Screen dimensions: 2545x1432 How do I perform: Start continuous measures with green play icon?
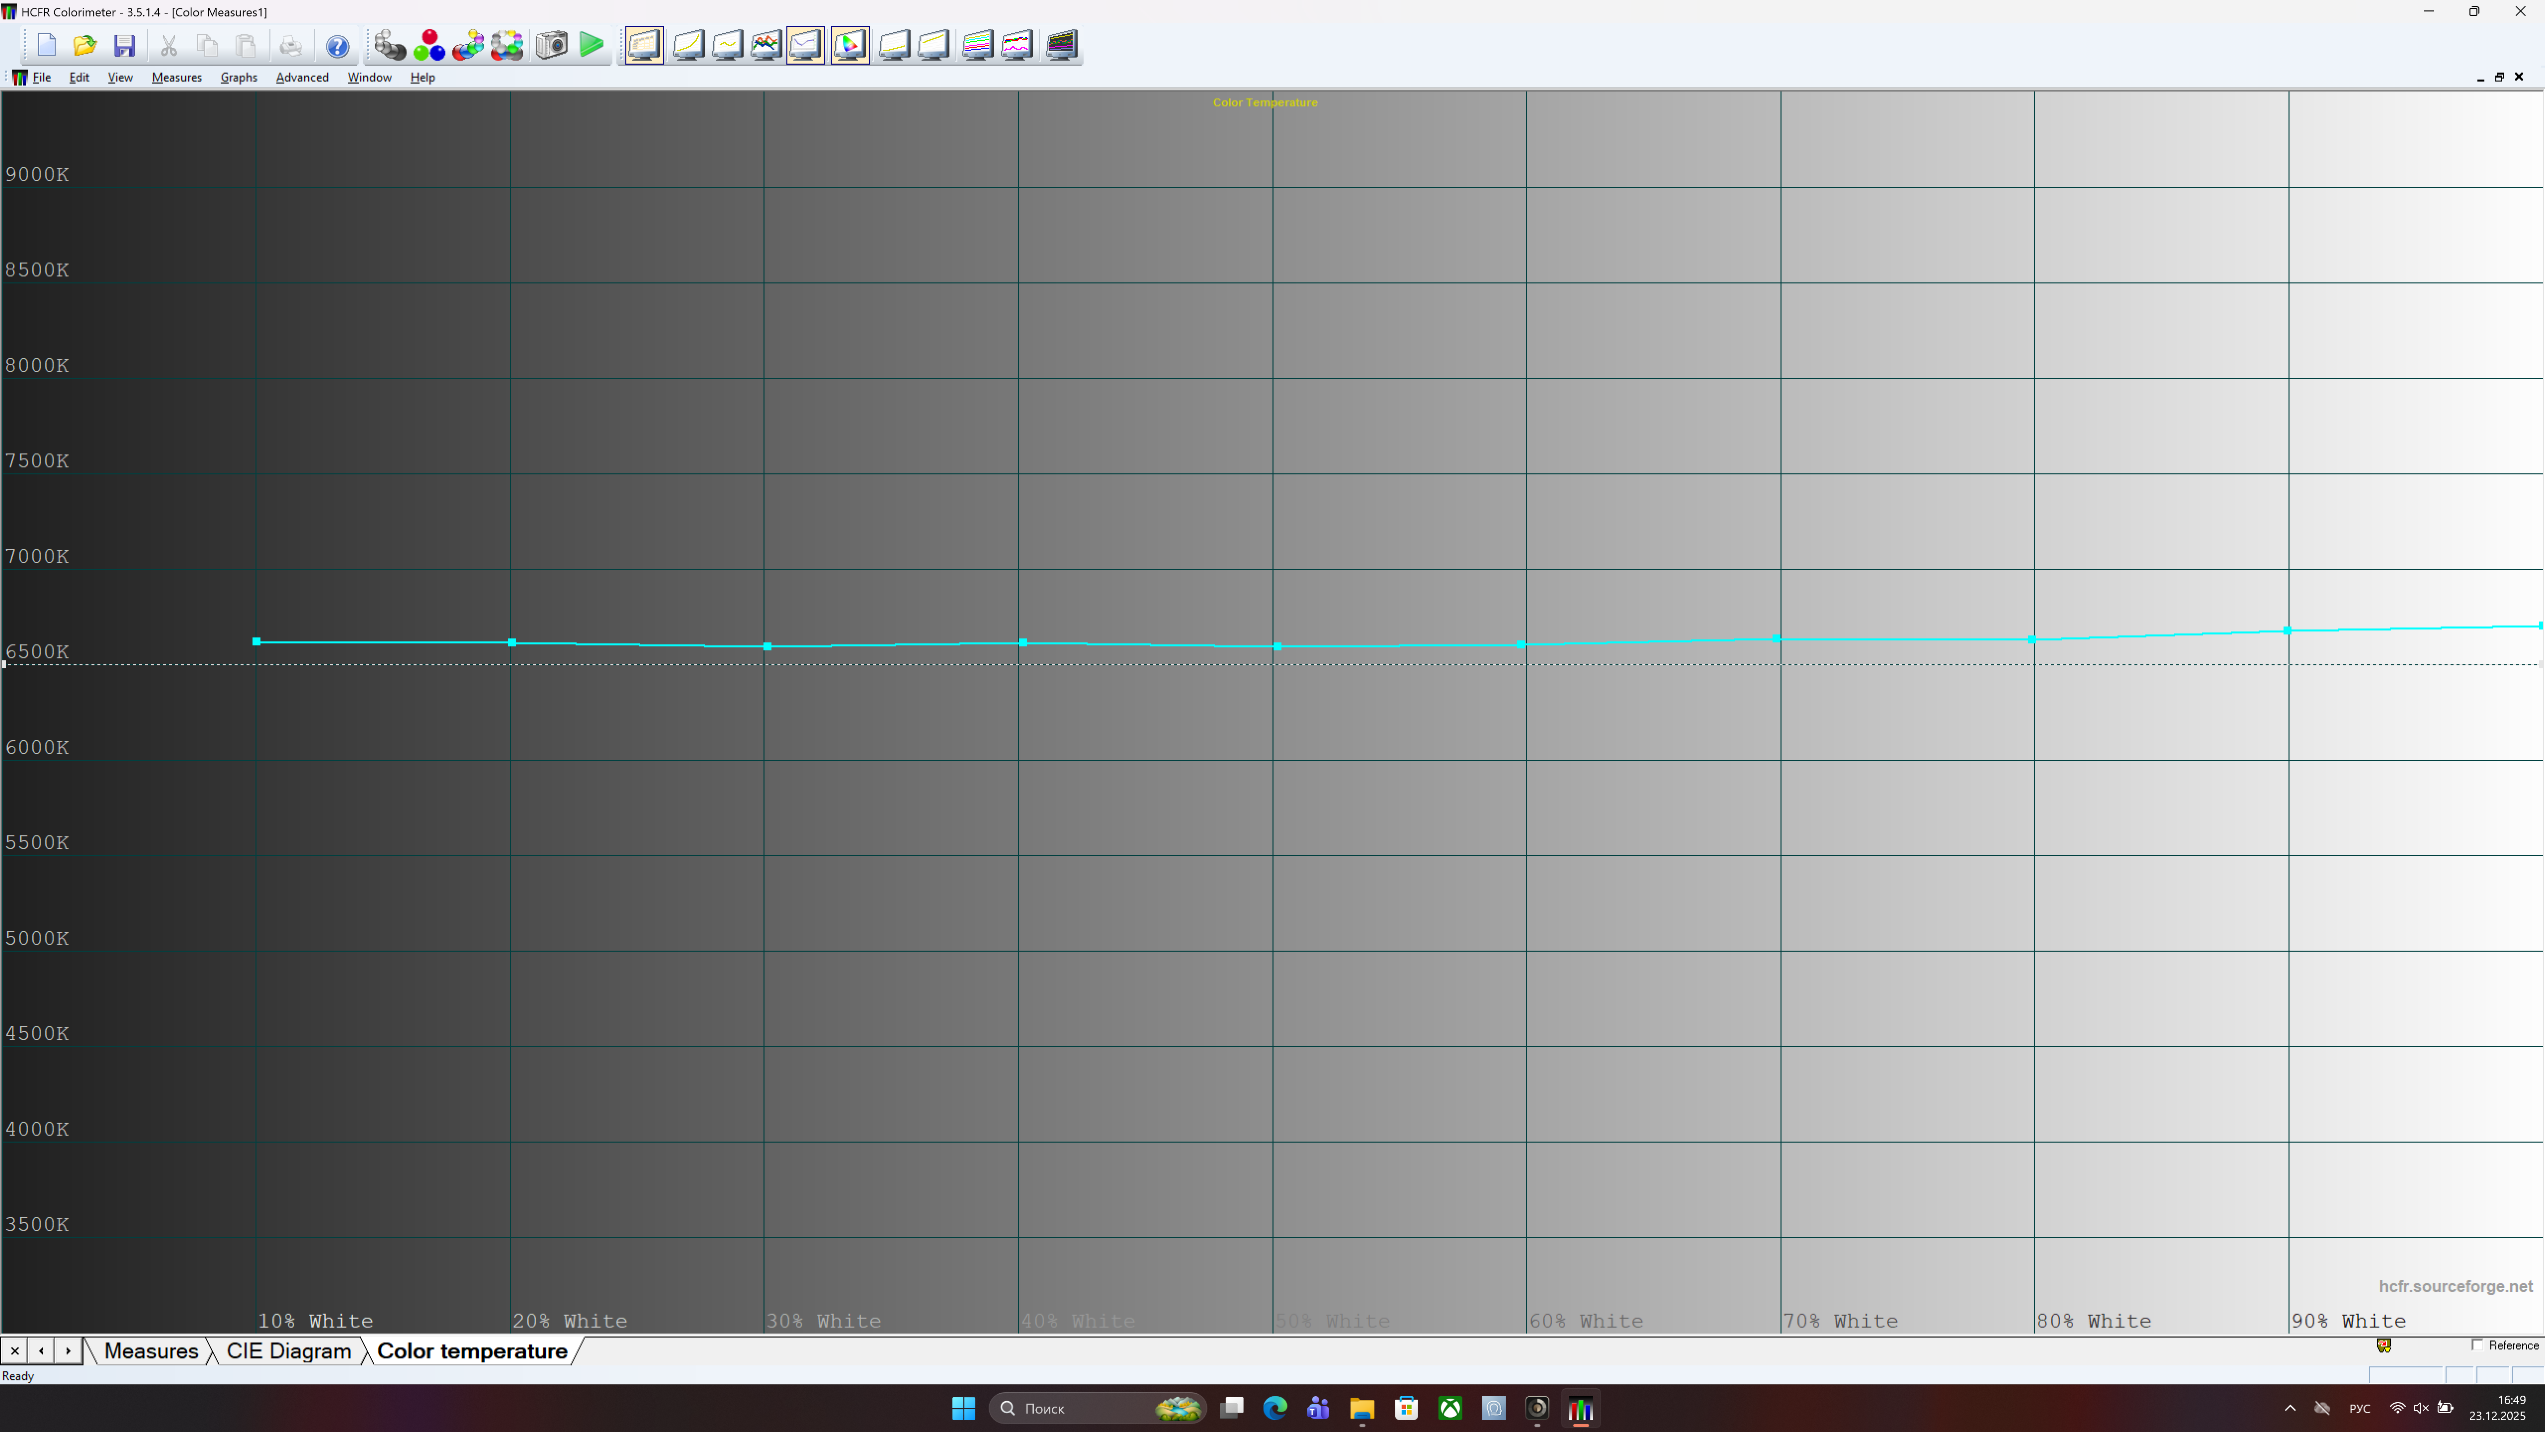click(591, 45)
